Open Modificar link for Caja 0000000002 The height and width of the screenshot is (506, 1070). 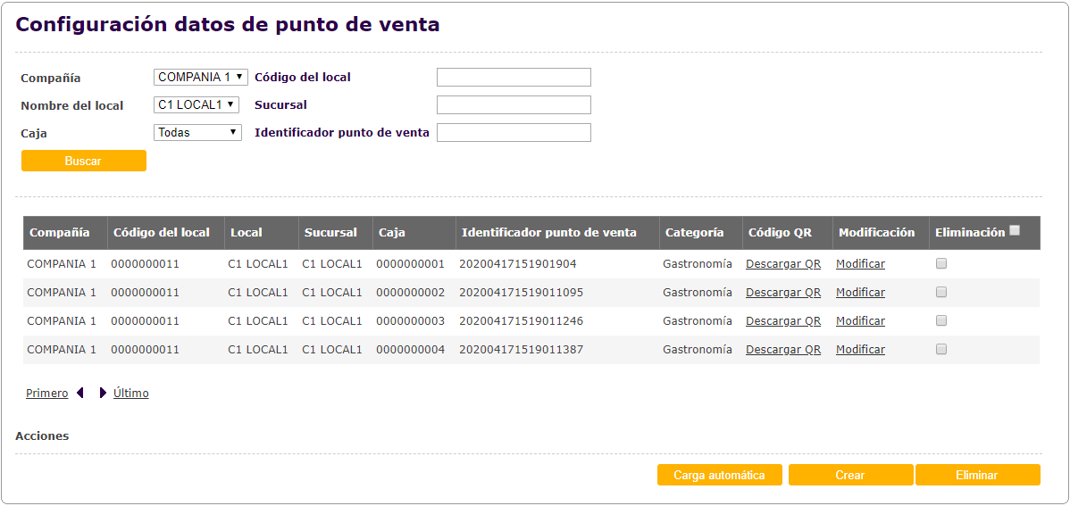point(860,293)
